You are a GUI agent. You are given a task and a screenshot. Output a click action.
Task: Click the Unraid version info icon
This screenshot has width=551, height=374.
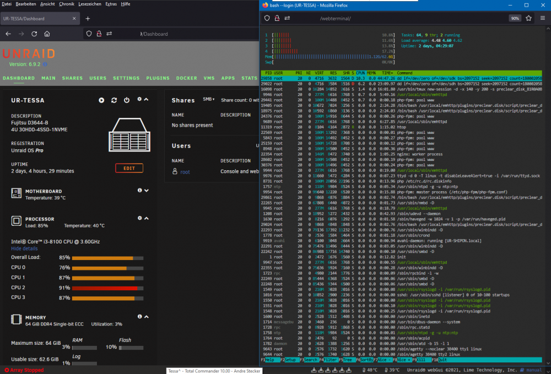tap(45, 64)
